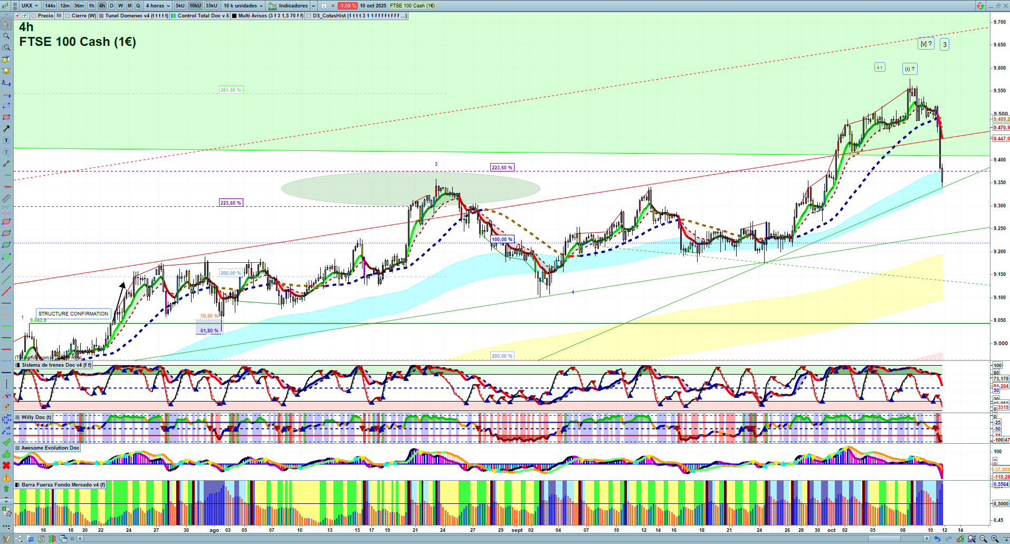Select the dark green ellipse drawing tool
This screenshot has height=544, width=1010.
point(6,245)
